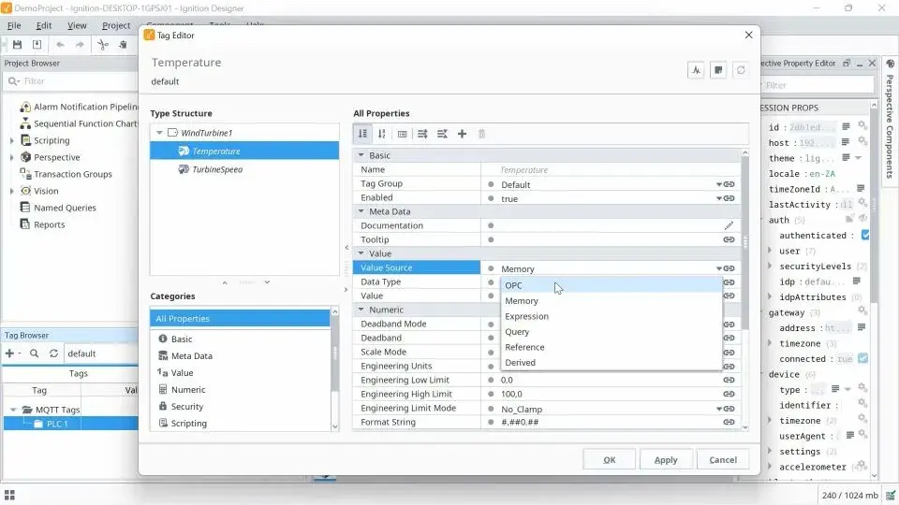Click the expand all properties icon
This screenshot has height=505, width=899.
pyautogui.click(x=422, y=134)
